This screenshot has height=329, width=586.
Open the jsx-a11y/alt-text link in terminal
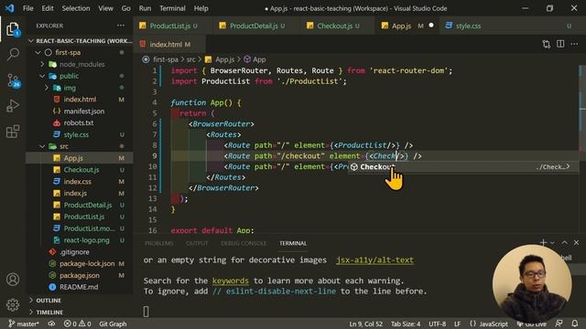374,260
